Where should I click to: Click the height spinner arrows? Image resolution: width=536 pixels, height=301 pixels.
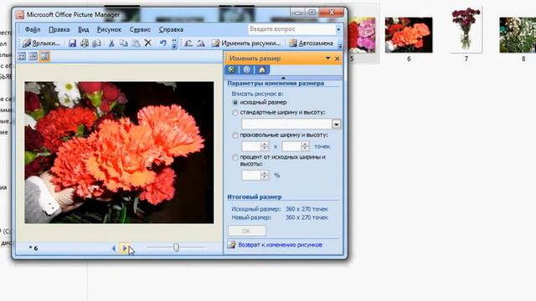click(305, 146)
